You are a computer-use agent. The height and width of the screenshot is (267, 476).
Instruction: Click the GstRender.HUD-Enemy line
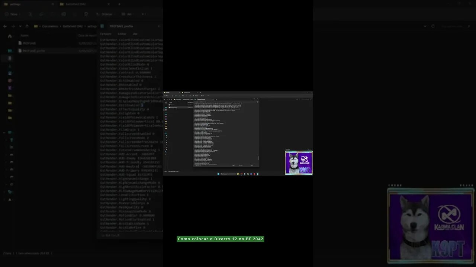tap(128, 158)
